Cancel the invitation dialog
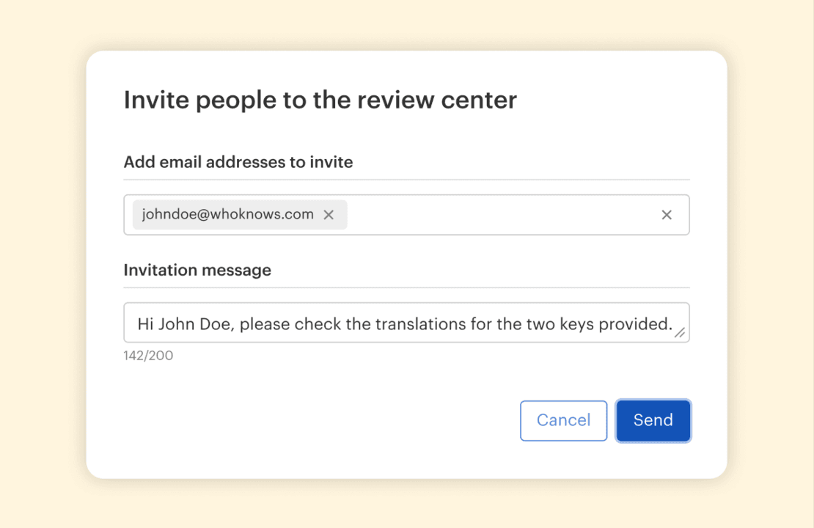814x528 pixels. point(563,420)
